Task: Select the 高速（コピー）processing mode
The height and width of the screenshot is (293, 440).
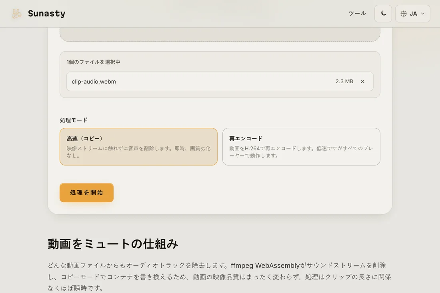Action: pyautogui.click(x=139, y=147)
